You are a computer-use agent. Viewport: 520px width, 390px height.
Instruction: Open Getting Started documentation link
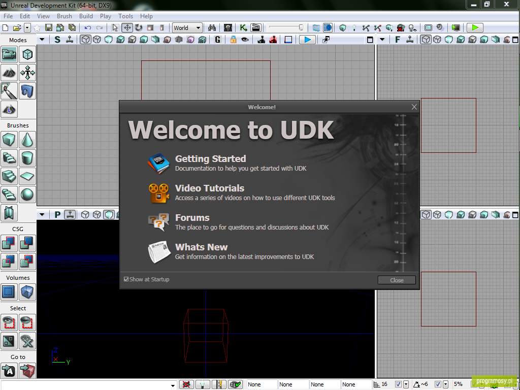coord(210,158)
